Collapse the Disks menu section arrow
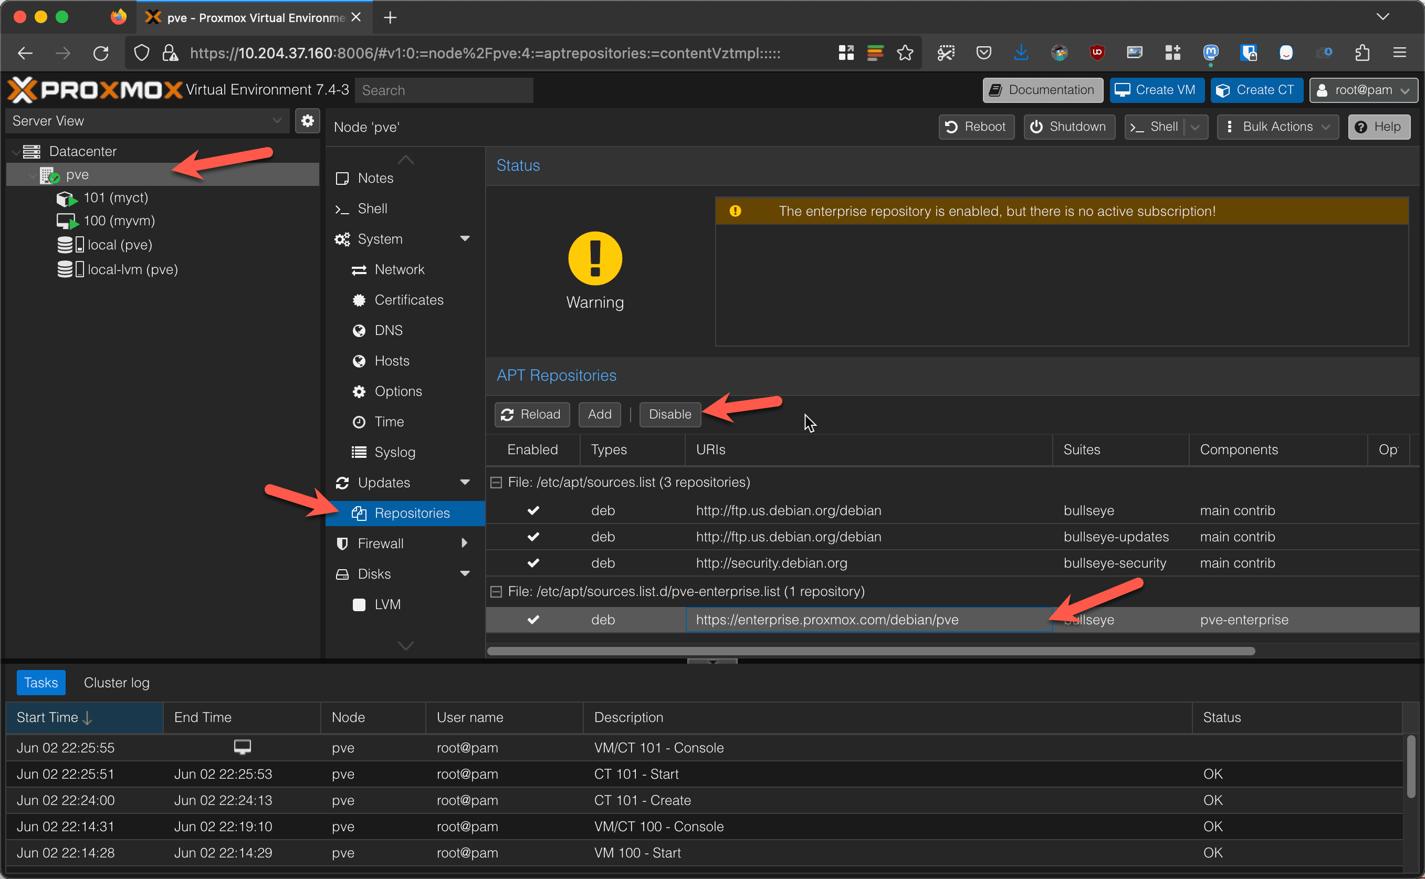The image size is (1425, 879). coord(465,574)
